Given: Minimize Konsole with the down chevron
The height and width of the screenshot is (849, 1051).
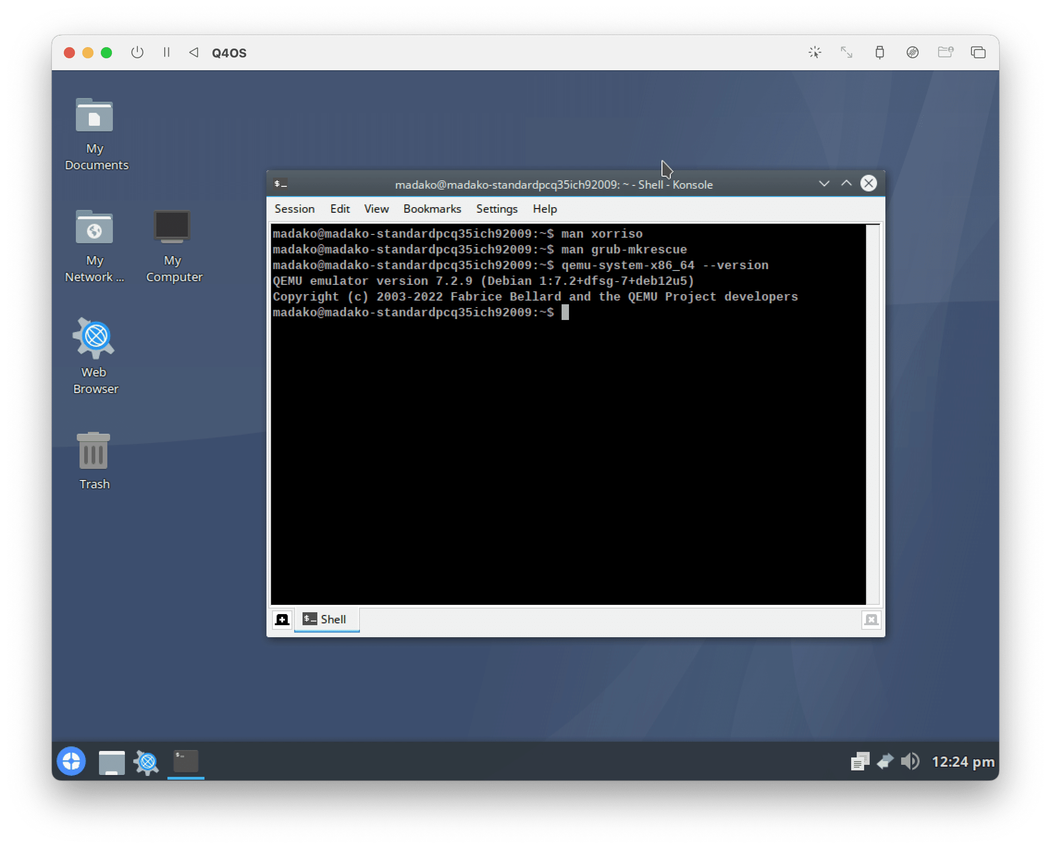Looking at the screenshot, I should click(824, 184).
